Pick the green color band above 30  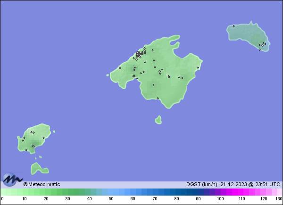coord(68,192)
